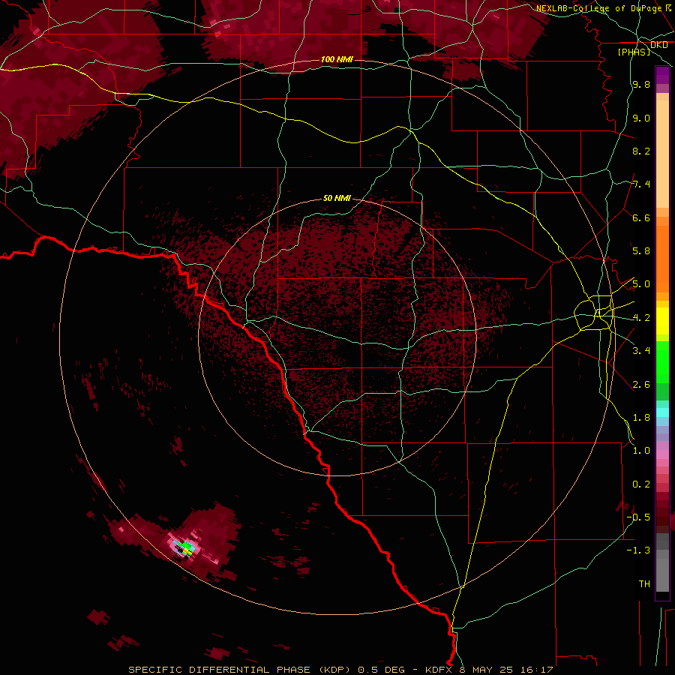
Task: Click the 2.6 value on the color scale
Action: (641, 384)
